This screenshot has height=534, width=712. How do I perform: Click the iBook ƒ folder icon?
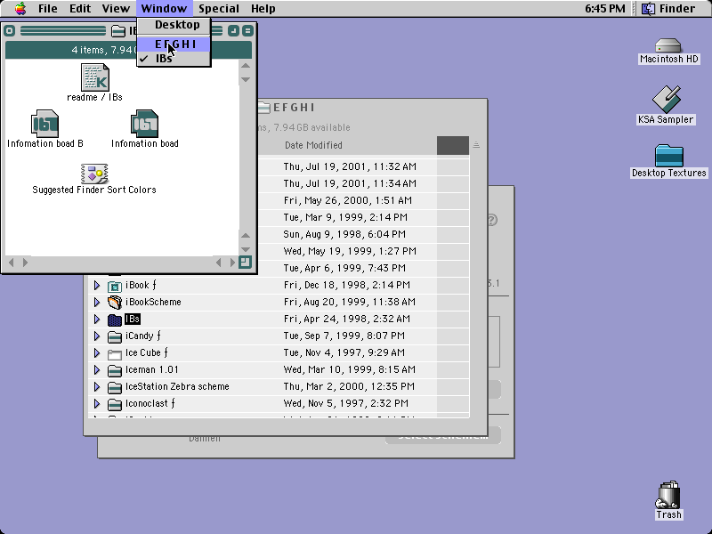click(115, 286)
